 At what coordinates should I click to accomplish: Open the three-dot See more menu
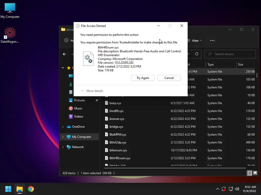[212, 41]
